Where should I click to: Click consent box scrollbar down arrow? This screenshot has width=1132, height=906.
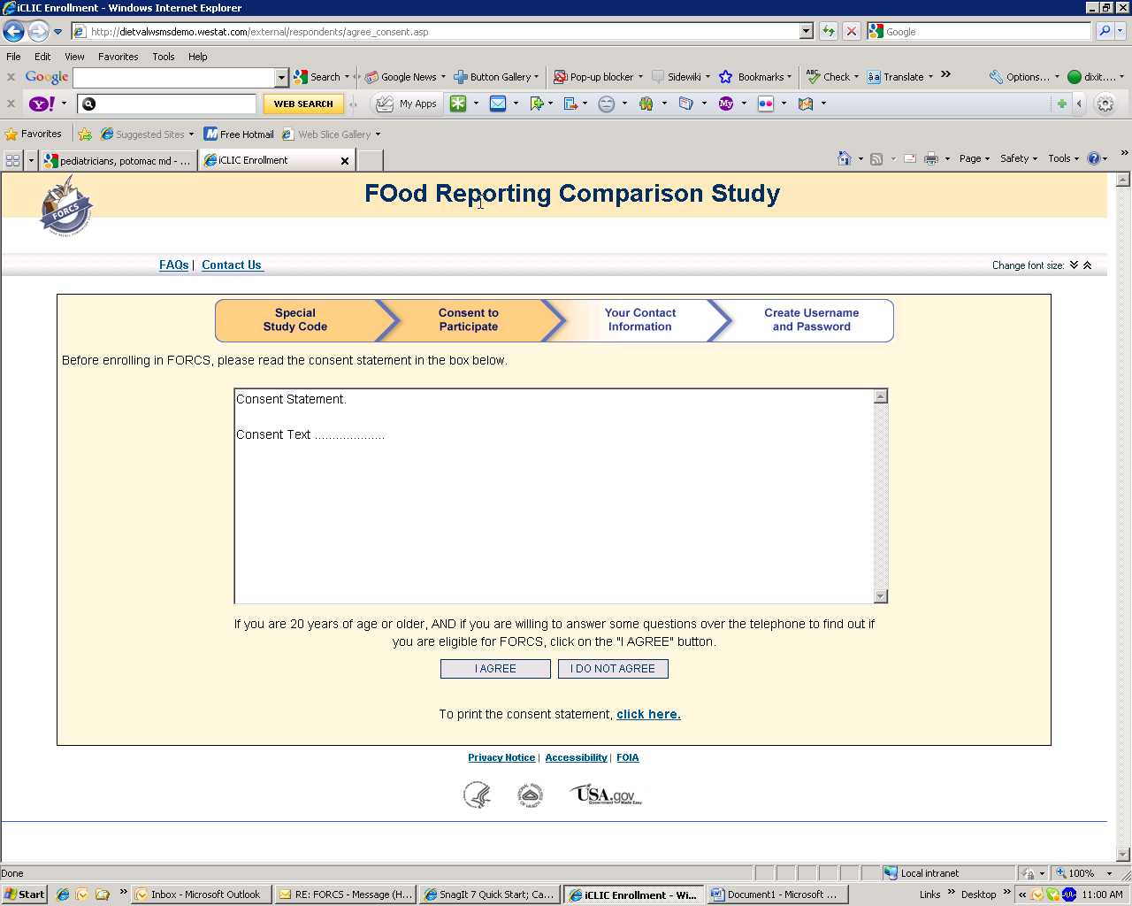tap(880, 596)
